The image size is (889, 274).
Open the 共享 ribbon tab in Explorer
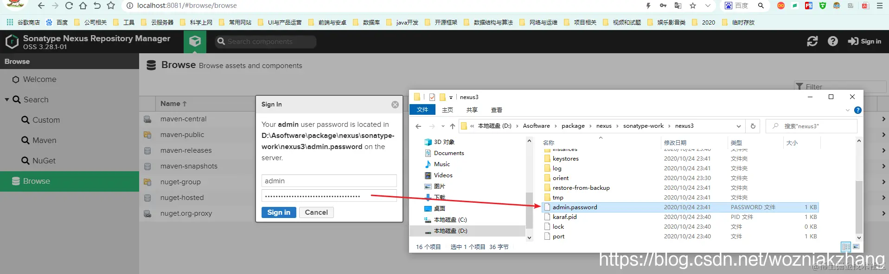point(472,110)
